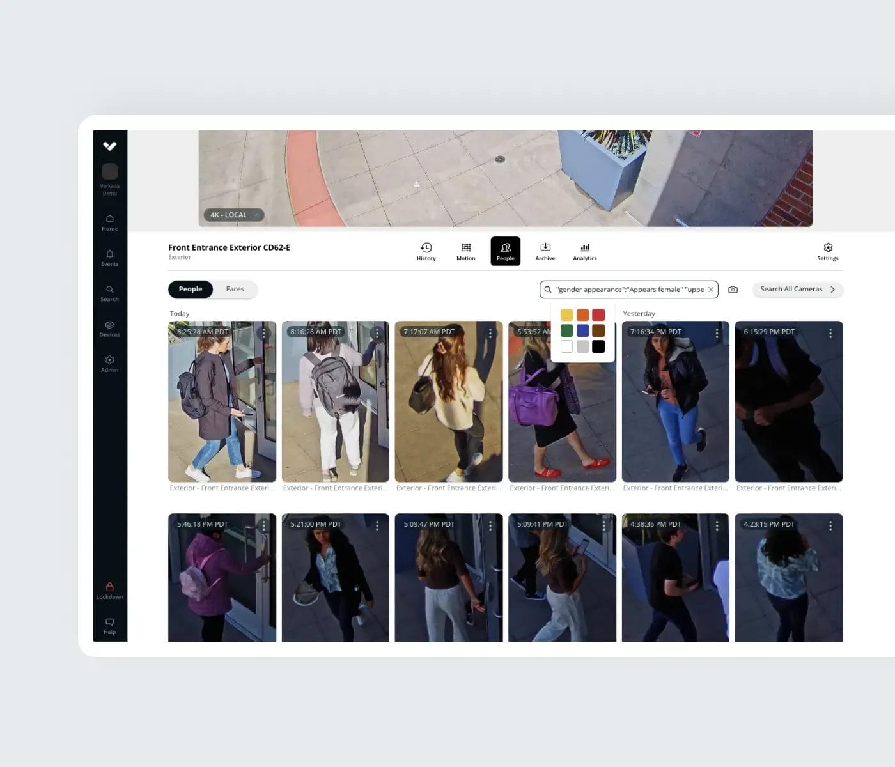This screenshot has width=895, height=767.
Task: Select the Motion search icon
Action: [465, 251]
